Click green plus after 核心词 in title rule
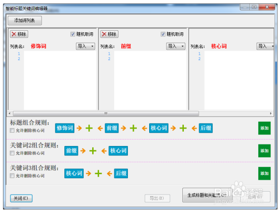 point(183,128)
